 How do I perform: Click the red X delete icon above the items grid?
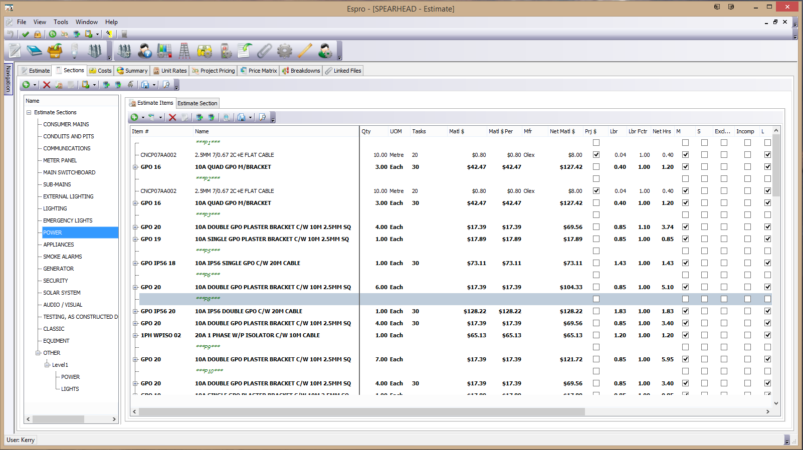(x=172, y=117)
